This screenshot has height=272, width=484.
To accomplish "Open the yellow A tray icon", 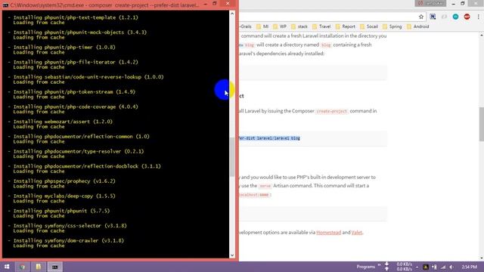I will click(426, 267).
